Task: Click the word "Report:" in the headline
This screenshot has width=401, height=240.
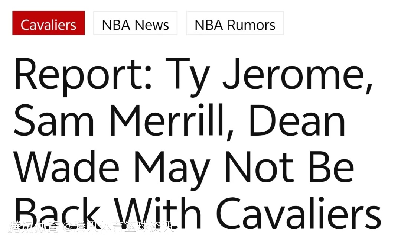Action: (x=83, y=74)
